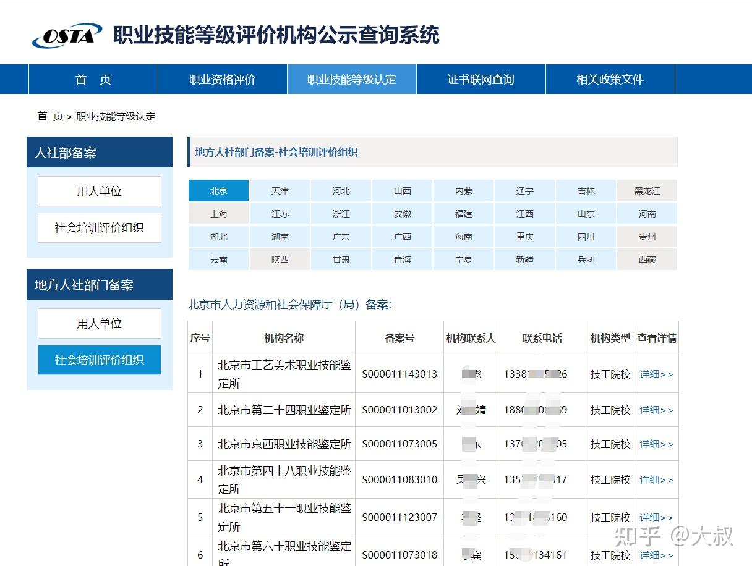Choose the 内蒙 province cell
Screen dimensions: 752x566
point(463,191)
